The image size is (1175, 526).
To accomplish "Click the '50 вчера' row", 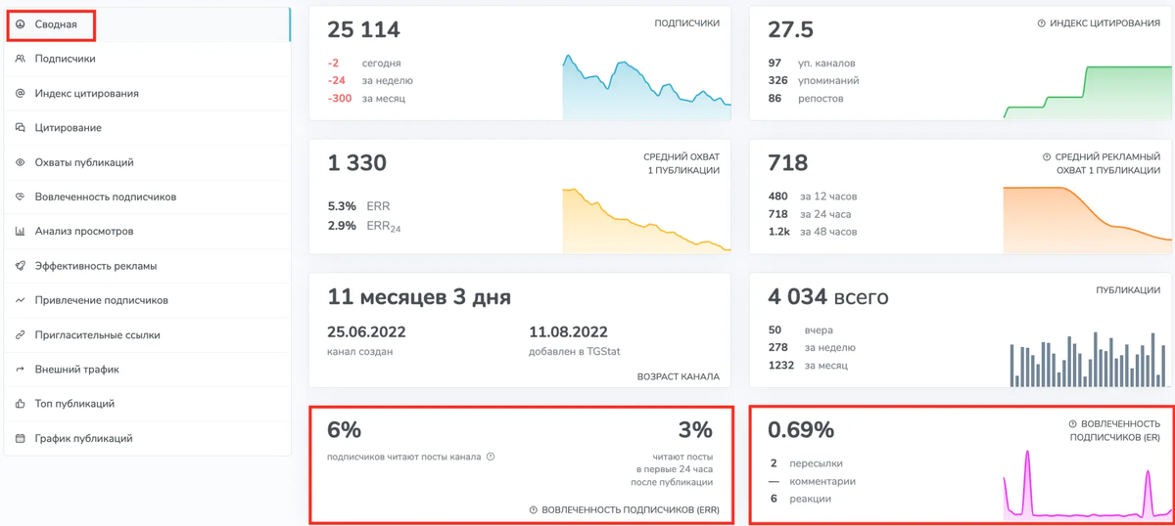I will pyautogui.click(x=800, y=330).
